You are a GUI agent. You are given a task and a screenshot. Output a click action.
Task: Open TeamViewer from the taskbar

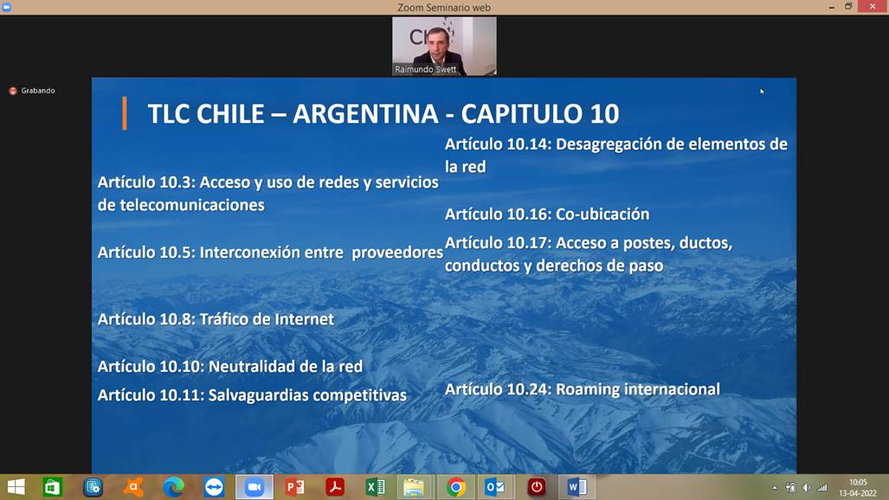214,487
